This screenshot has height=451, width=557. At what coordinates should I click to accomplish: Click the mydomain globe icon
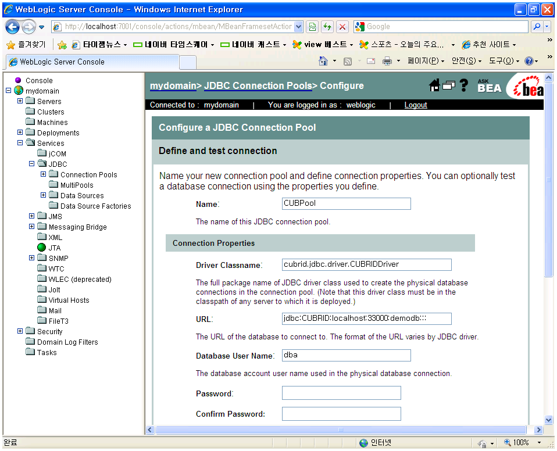(19, 91)
